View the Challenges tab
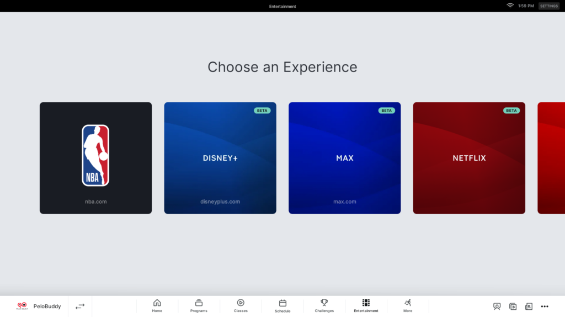 (324, 306)
